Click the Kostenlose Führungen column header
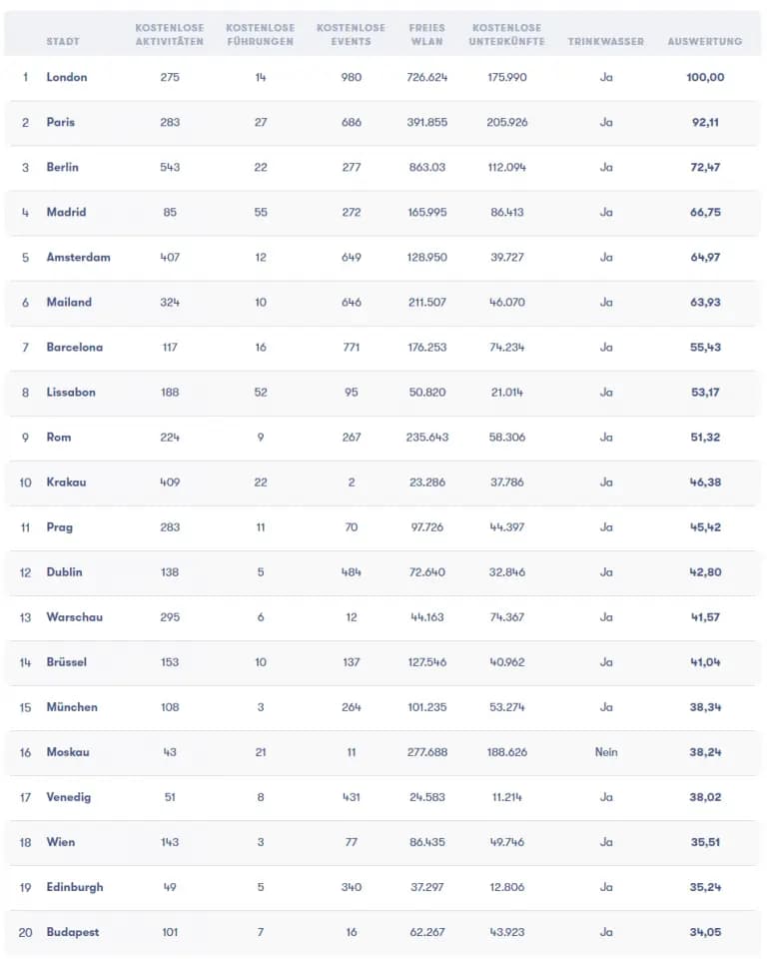Viewport: 767px width, 969px height. tap(261, 35)
